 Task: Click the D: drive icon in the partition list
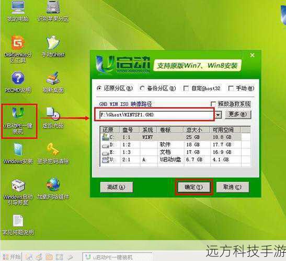[106, 146]
